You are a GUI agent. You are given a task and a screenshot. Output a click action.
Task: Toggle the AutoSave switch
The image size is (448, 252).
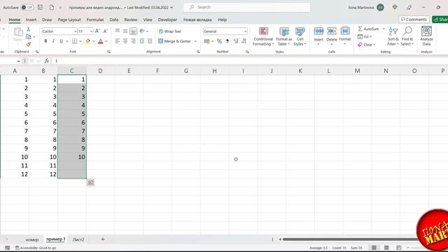tap(27, 8)
